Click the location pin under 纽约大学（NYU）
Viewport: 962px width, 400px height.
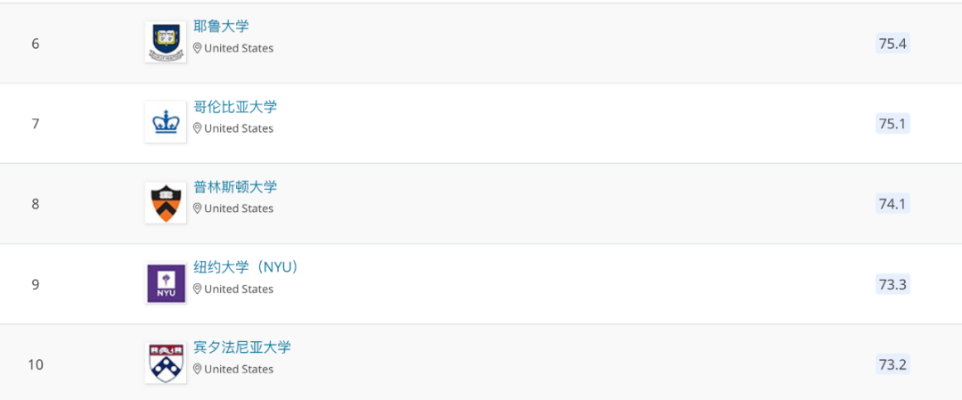[x=198, y=289]
